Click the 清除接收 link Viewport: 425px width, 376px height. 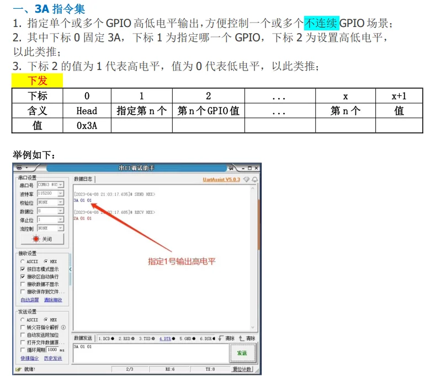(x=53, y=300)
